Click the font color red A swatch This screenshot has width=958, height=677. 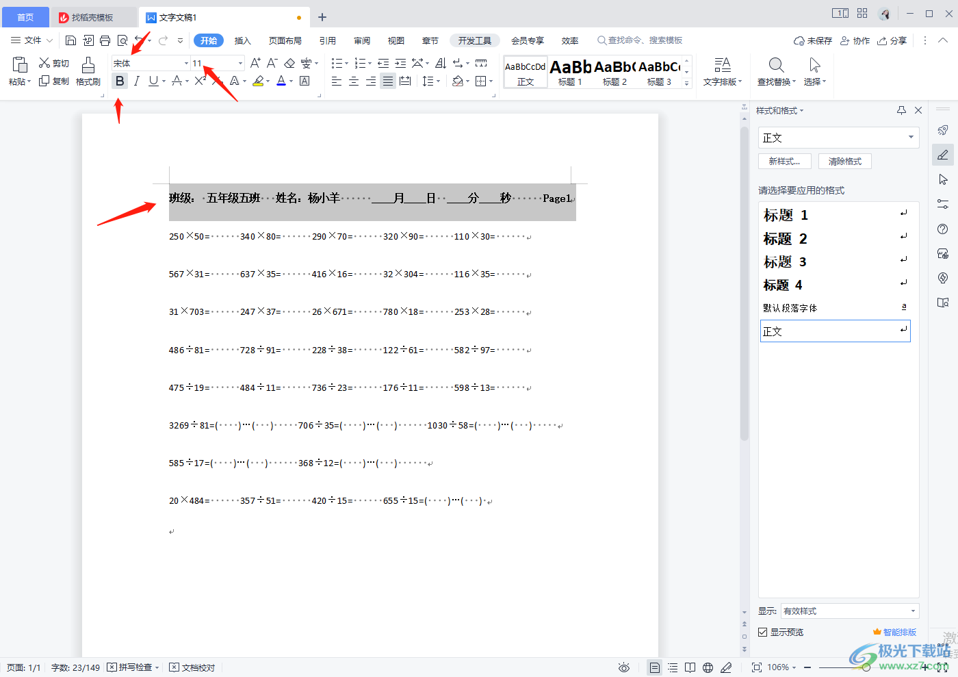[x=281, y=81]
